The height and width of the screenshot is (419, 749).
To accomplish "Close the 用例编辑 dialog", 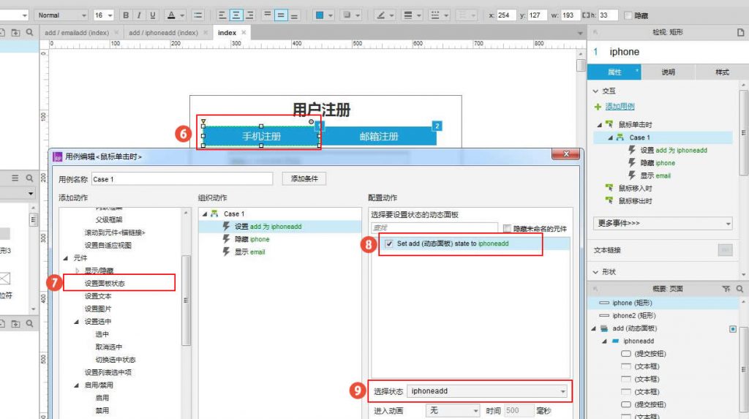I will point(566,154).
